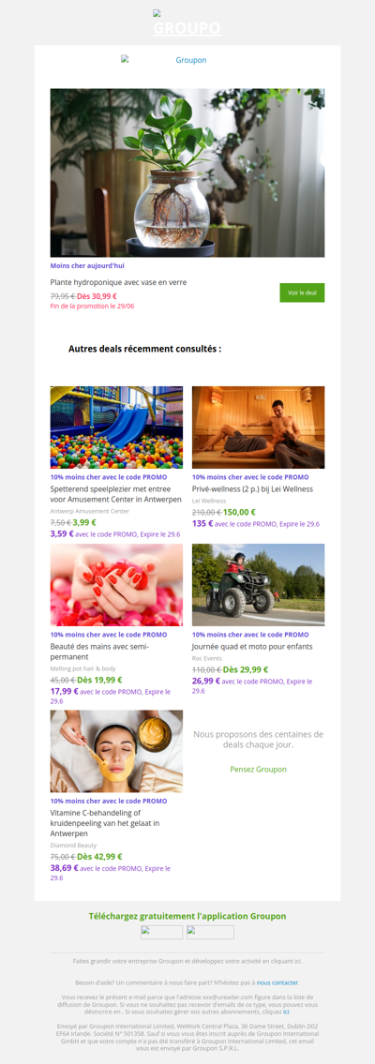Open the hydroponic plant vase photo

pyautogui.click(x=187, y=172)
